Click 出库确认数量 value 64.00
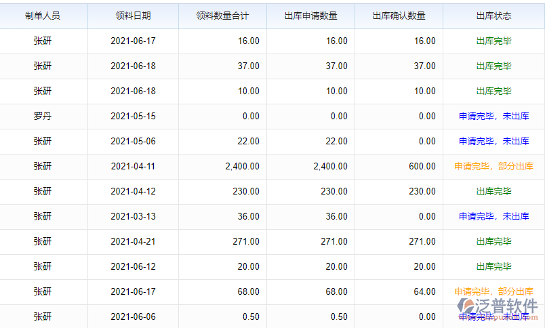Screen dimensions: 545x328 425,291
